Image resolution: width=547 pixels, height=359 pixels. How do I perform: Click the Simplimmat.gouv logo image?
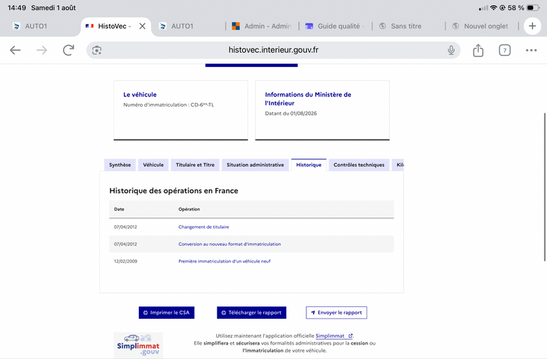pyautogui.click(x=138, y=345)
